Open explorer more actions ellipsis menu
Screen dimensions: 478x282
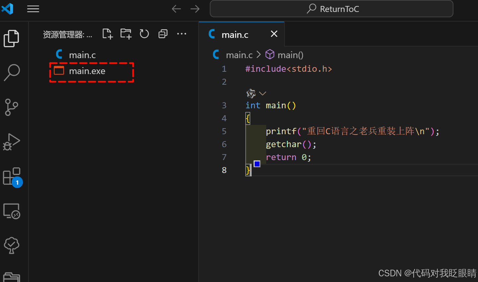(x=182, y=34)
